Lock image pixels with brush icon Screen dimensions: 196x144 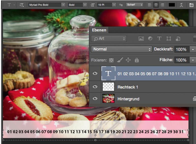(120, 60)
